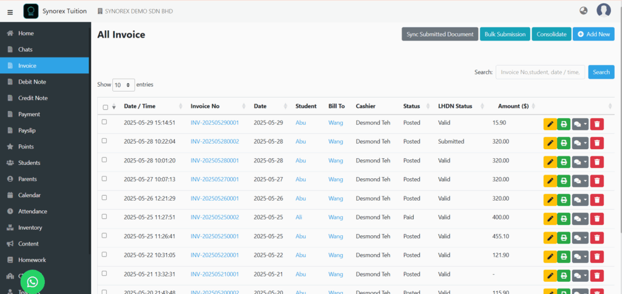This screenshot has height=294, width=622.
Task: Open the hamburger menu icon
Action: (x=10, y=12)
